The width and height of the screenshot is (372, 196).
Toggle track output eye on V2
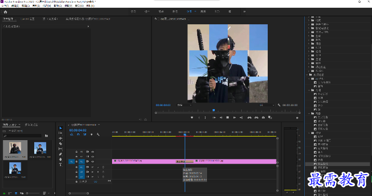point(93,157)
